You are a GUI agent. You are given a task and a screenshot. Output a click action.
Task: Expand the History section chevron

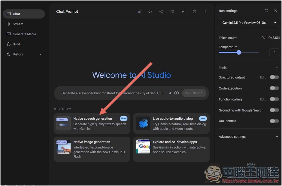40,54
